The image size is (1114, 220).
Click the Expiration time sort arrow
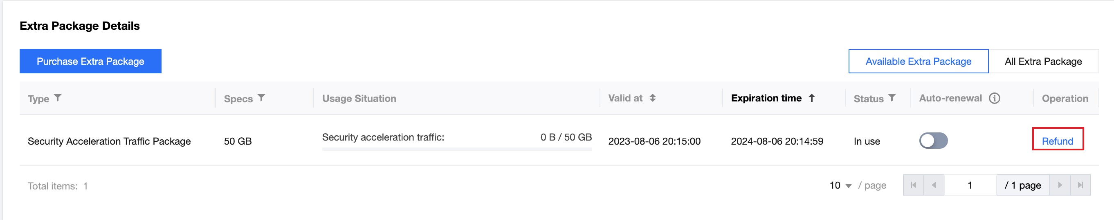812,98
